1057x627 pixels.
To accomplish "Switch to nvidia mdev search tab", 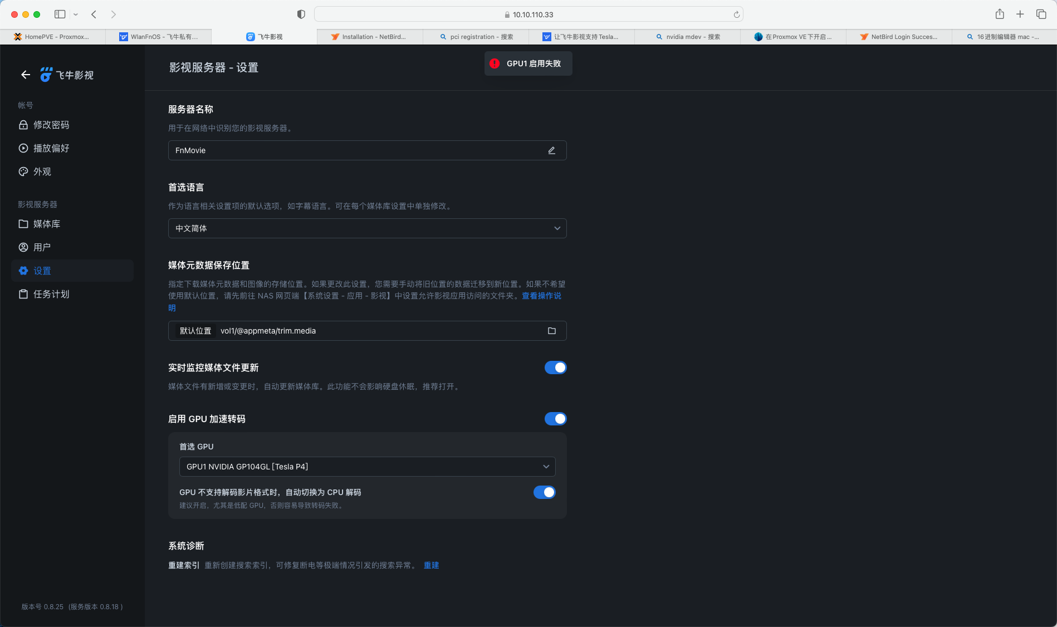I will pos(687,37).
